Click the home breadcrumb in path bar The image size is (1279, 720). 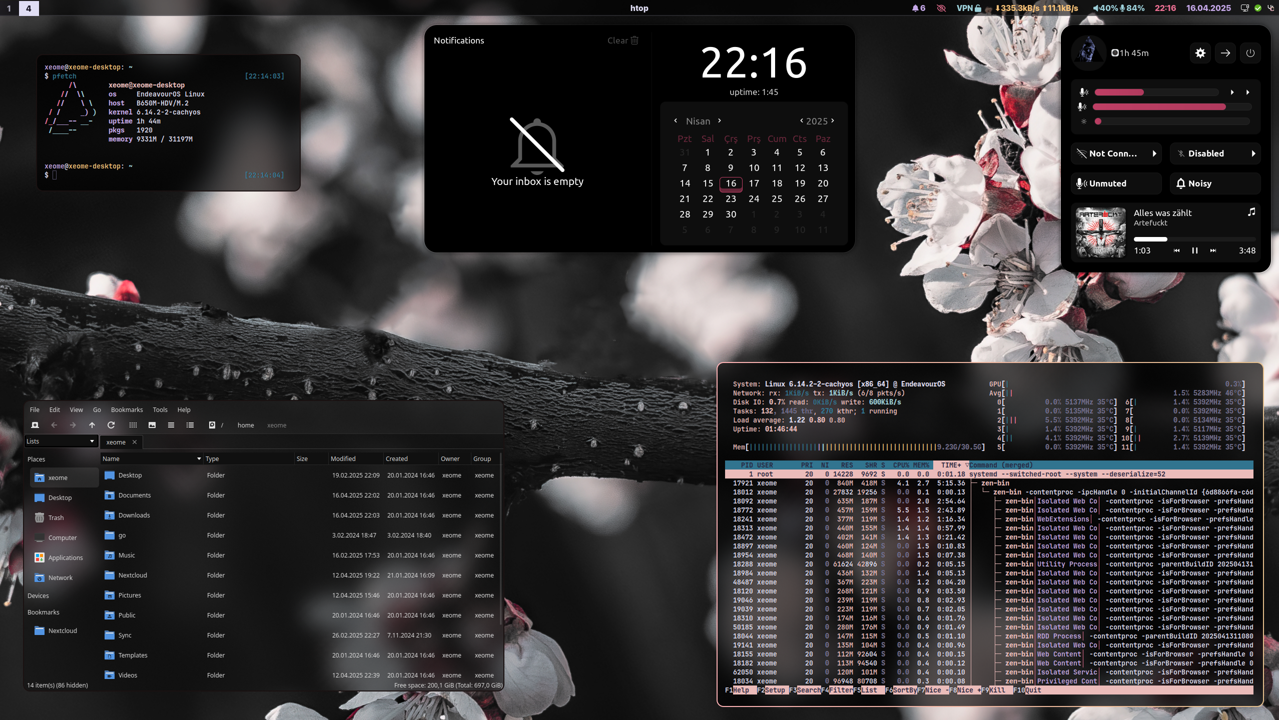coord(246,425)
